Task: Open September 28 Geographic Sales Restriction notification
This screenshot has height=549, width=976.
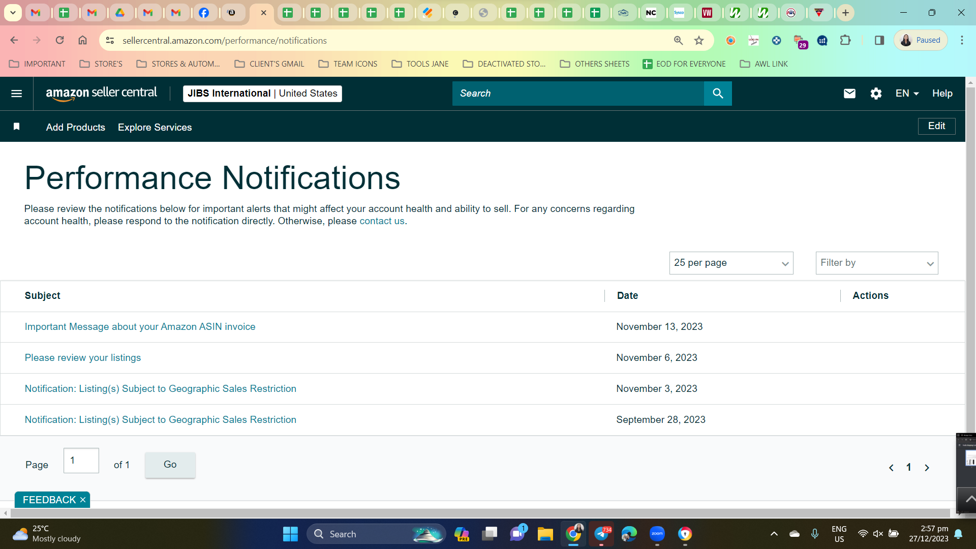Action: point(161,420)
